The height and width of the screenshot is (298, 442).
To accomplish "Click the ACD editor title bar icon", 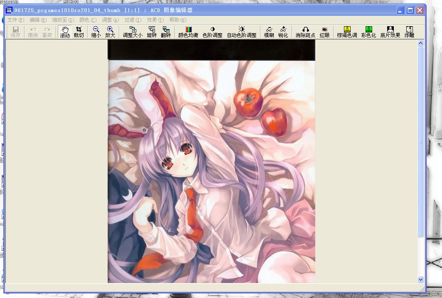I will tap(9, 10).
